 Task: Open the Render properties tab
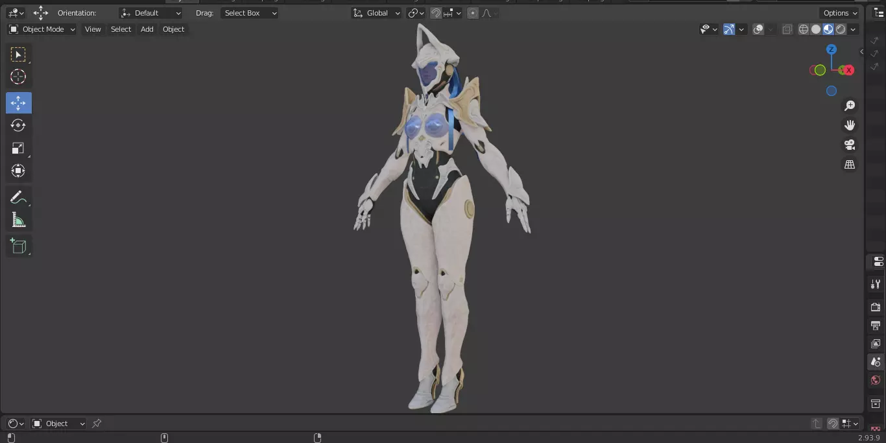(x=876, y=307)
